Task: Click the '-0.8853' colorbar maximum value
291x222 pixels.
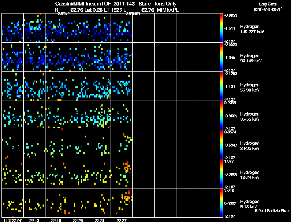Action: pos(231,15)
